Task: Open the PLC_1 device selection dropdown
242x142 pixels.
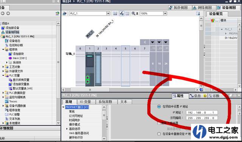Action: (x=108, y=14)
